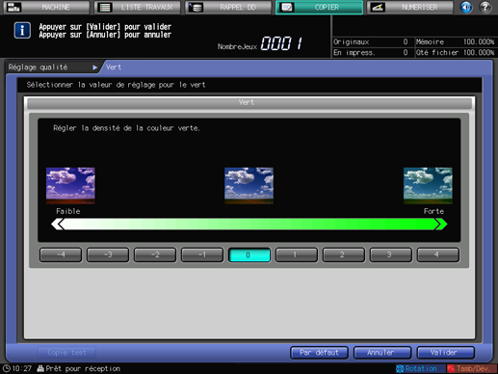Open the RAPPEL DD tab
The image size is (498, 374).
(x=228, y=7)
